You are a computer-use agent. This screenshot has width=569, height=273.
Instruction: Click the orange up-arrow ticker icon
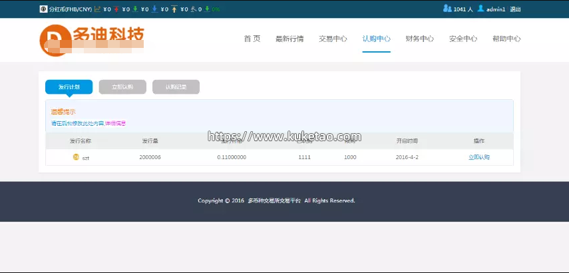pyautogui.click(x=174, y=9)
